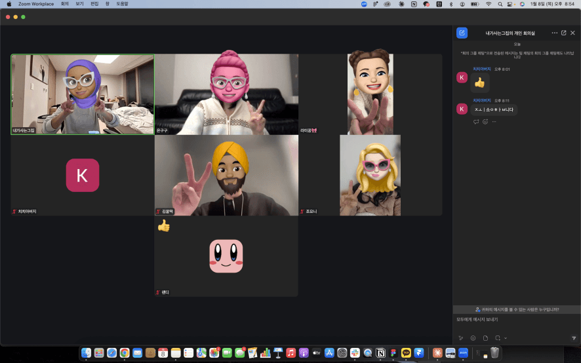The image size is (581, 363).
Task: Click the screenshot capture icon in chat
Action: coord(498,338)
